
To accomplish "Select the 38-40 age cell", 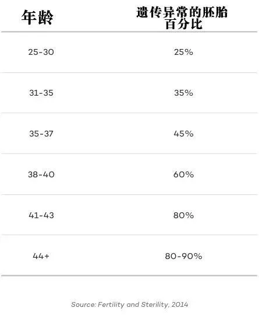I will pos(41,174).
